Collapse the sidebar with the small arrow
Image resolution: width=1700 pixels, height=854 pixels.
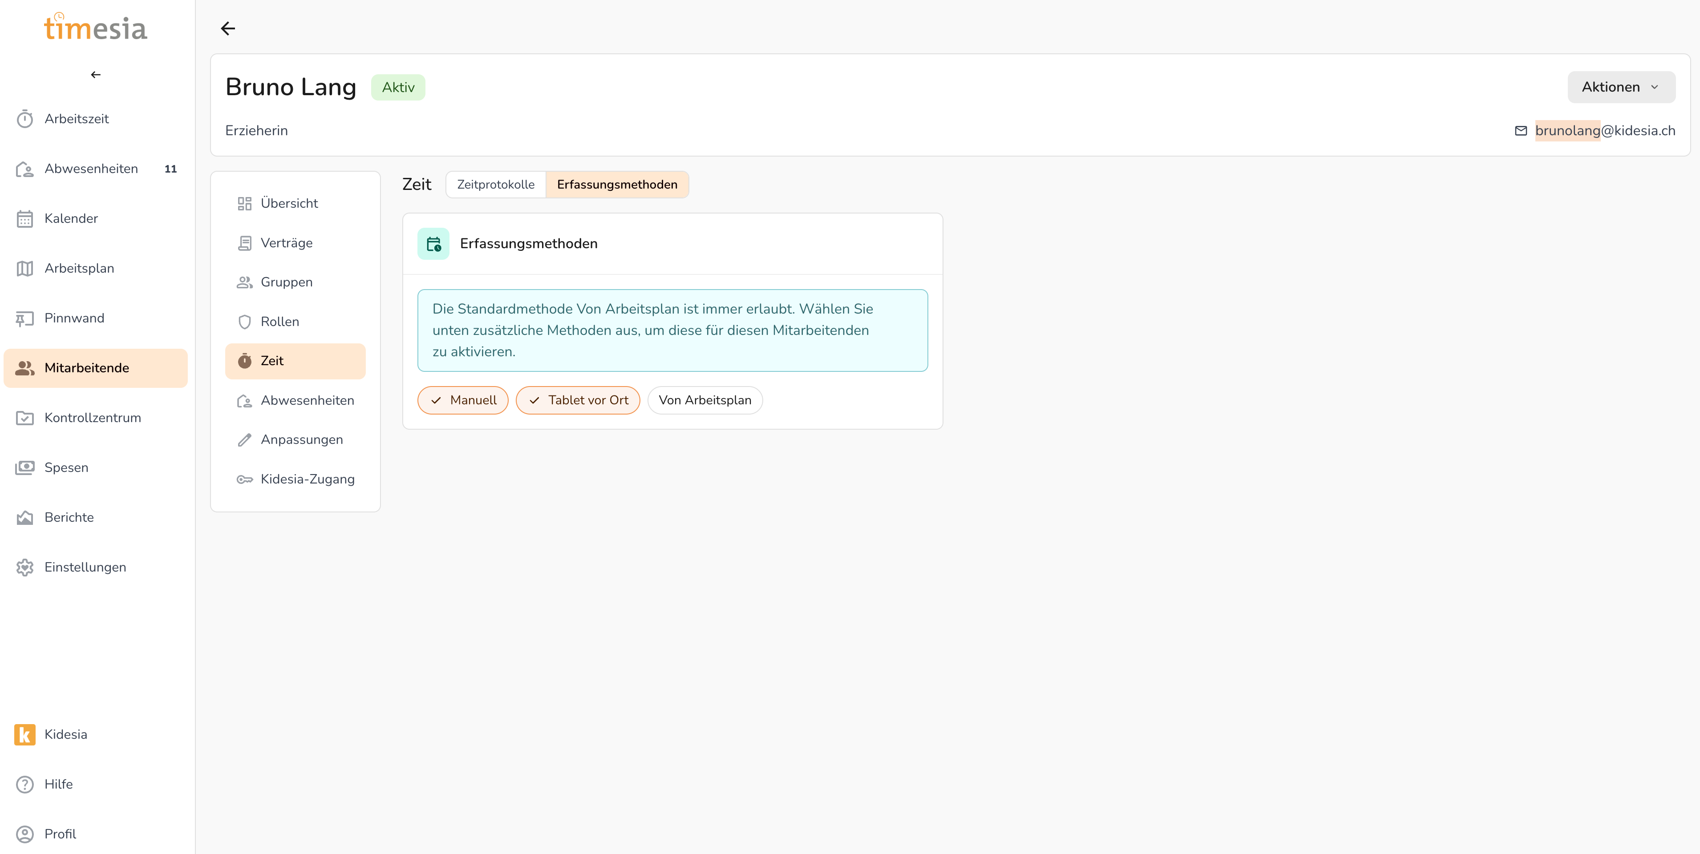pyautogui.click(x=96, y=75)
